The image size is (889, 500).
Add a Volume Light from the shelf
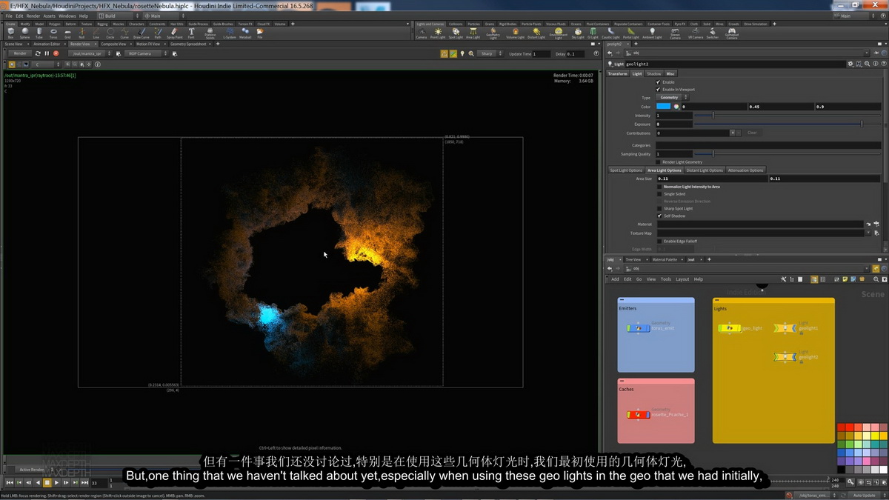515,33
